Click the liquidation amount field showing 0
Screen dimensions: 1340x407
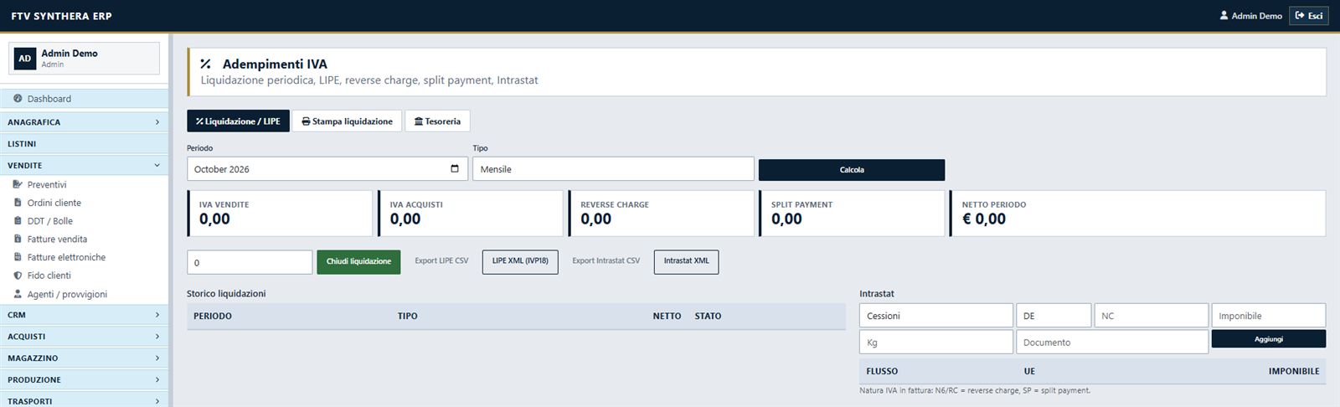(x=250, y=262)
